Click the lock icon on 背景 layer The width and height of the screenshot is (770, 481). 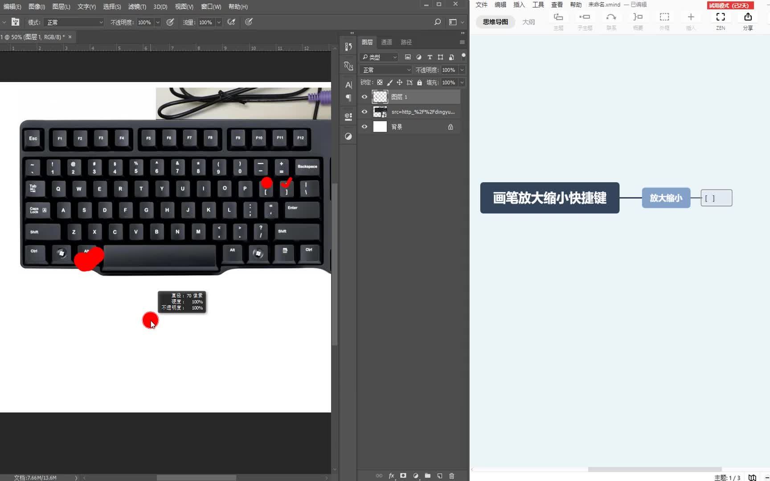pyautogui.click(x=451, y=126)
